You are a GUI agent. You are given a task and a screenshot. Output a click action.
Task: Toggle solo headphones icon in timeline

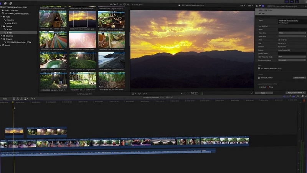tap(290, 96)
